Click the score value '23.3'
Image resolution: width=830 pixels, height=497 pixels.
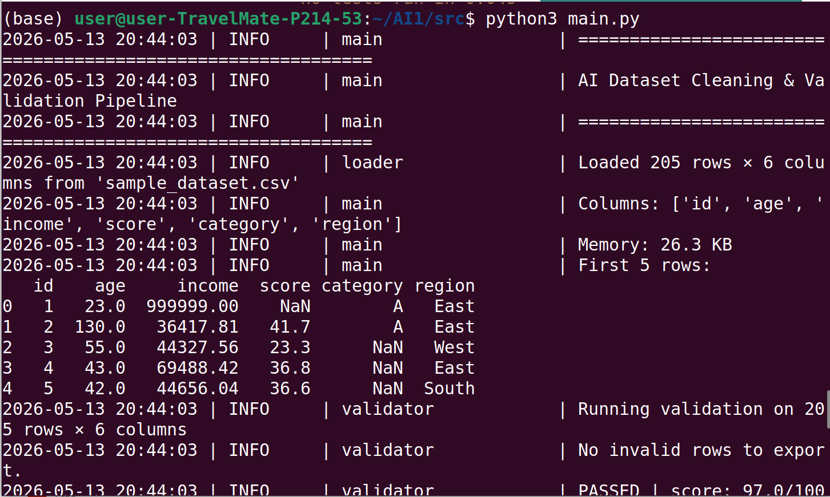coord(290,348)
